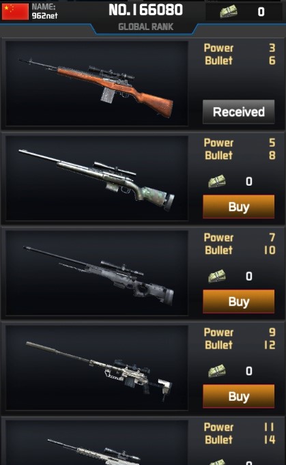
Task: Click cash icon for Power 7 rifle
Action: coord(216,276)
